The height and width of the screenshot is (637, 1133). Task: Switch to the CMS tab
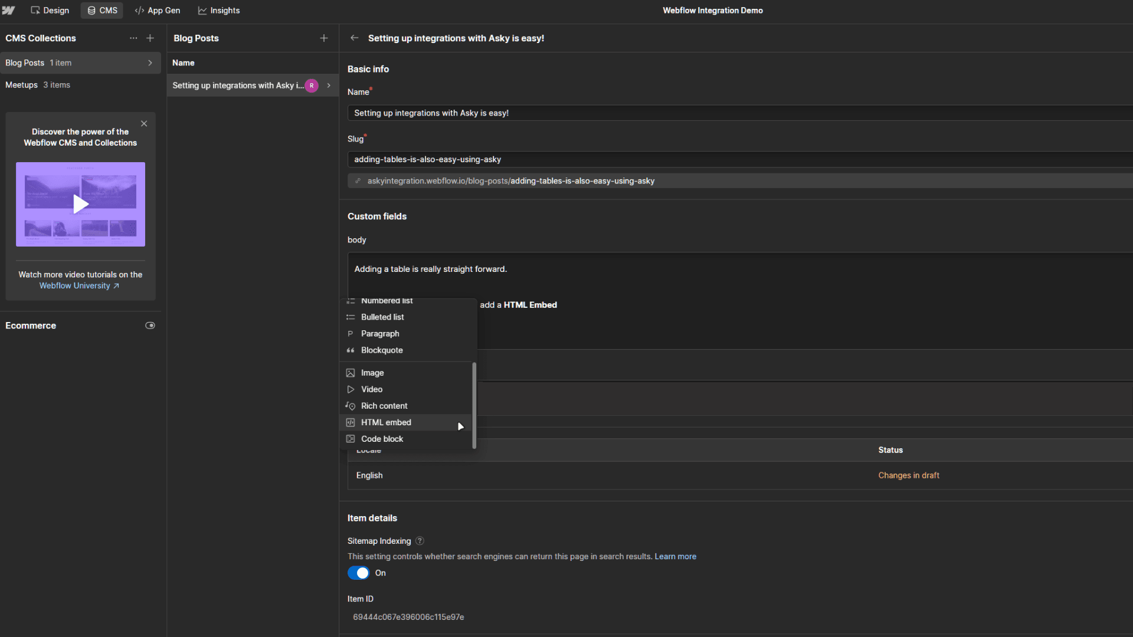(102, 11)
